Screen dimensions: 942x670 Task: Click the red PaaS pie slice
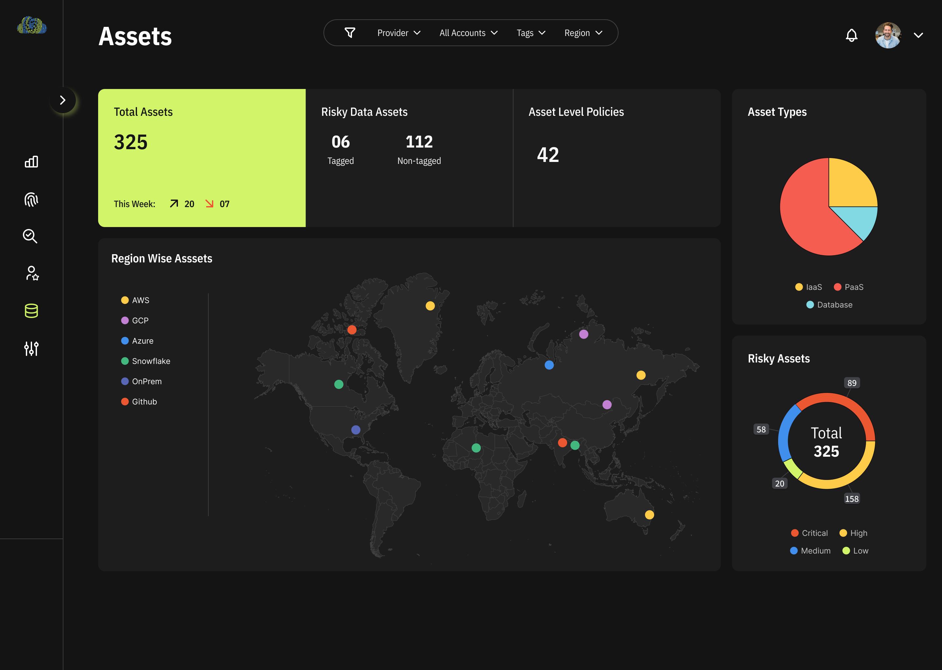(x=804, y=215)
